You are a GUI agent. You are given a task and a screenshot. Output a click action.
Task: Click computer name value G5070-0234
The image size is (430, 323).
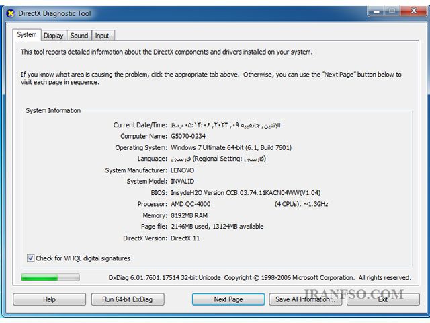pyautogui.click(x=188, y=136)
